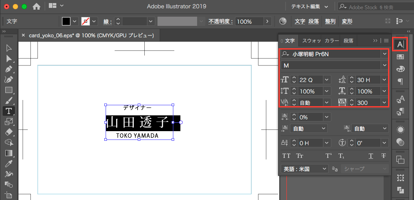Viewport: 414px width, 200px height.
Task: Toggle Strikethrough text style
Action: pyautogui.click(x=383, y=156)
